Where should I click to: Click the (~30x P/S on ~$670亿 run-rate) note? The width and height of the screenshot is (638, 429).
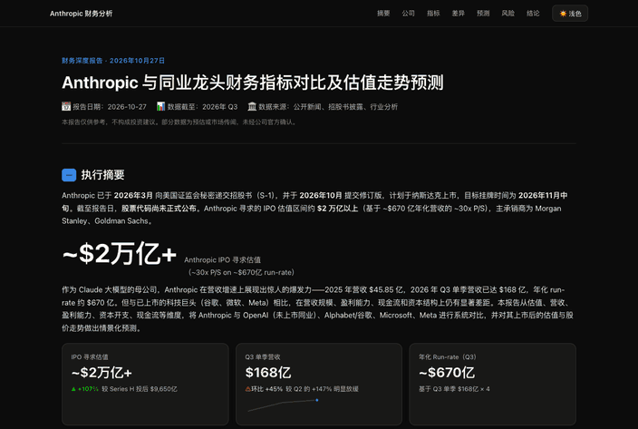[x=241, y=272]
